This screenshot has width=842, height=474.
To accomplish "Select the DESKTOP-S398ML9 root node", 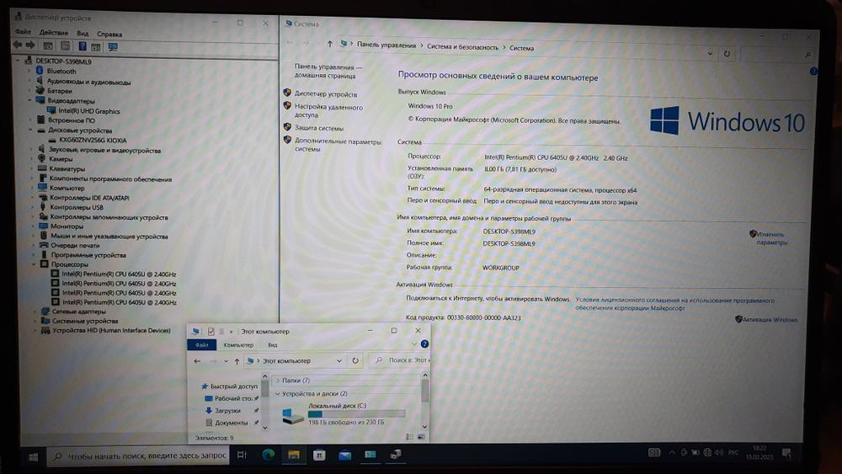I will click(x=63, y=61).
